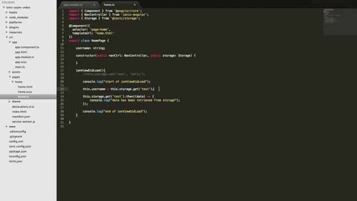
Task: Expand the platforms folder
Action: click(x=7, y=22)
